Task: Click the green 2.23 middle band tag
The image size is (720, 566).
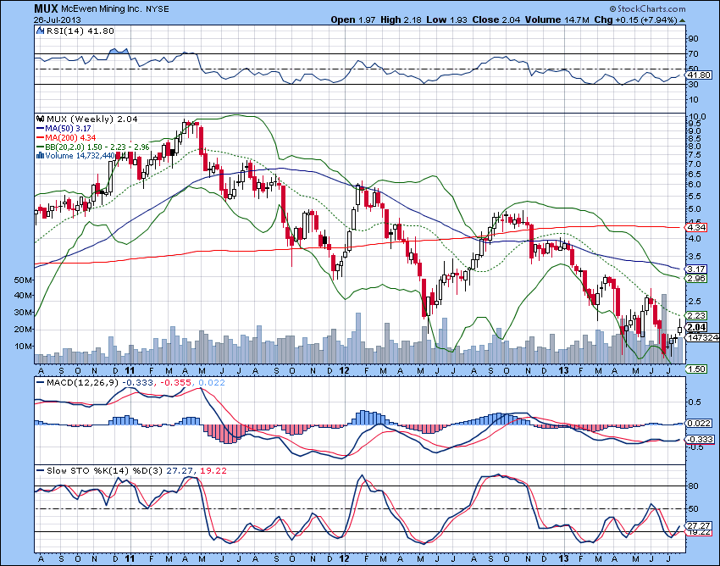Action: 695,315
